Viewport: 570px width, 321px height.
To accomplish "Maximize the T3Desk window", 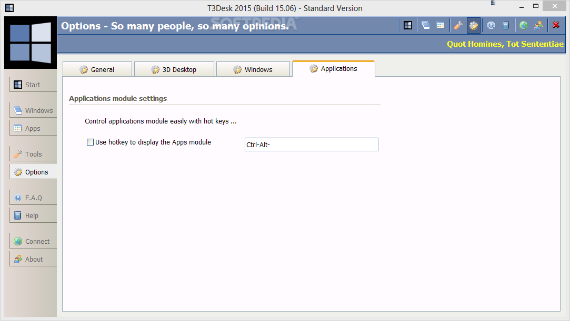I will (536, 6).
